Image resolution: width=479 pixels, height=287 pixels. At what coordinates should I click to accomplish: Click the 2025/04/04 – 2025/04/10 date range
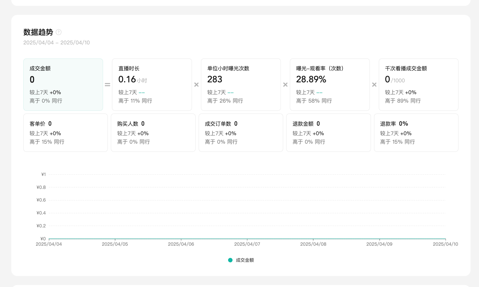coord(57,42)
